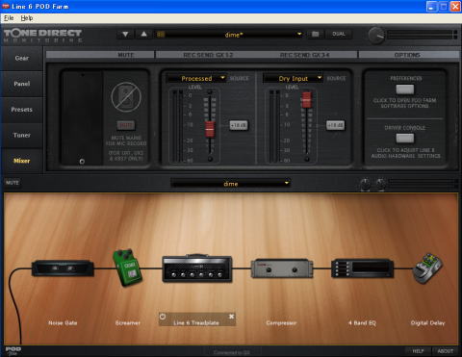The width and height of the screenshot is (462, 357).
Task: Select the green Screamer pedal
Action: point(127,268)
